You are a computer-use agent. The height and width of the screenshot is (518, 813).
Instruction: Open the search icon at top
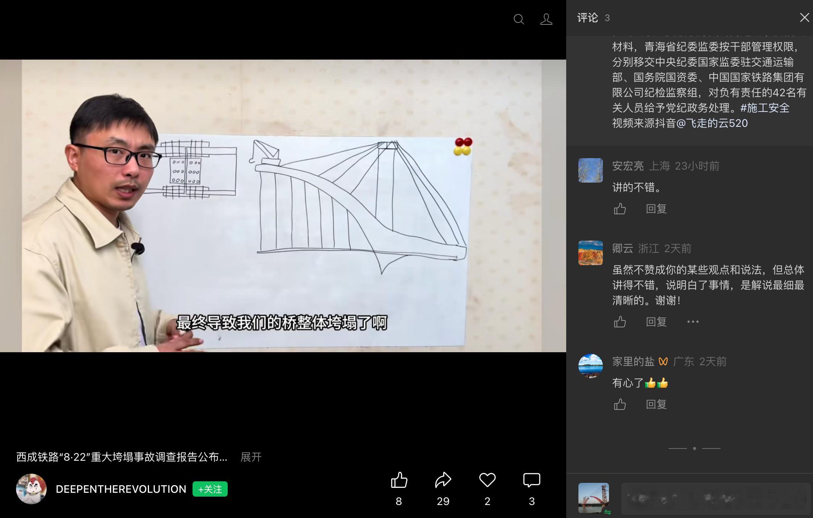pyautogui.click(x=518, y=19)
